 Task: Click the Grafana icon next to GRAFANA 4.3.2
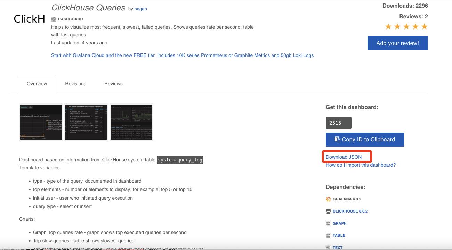pyautogui.click(x=328, y=199)
